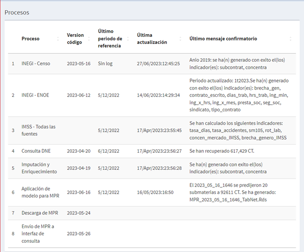This screenshot has height=252, width=304.
Task: Click sort arrows beside Proceso column header
Action: tap(58, 39)
